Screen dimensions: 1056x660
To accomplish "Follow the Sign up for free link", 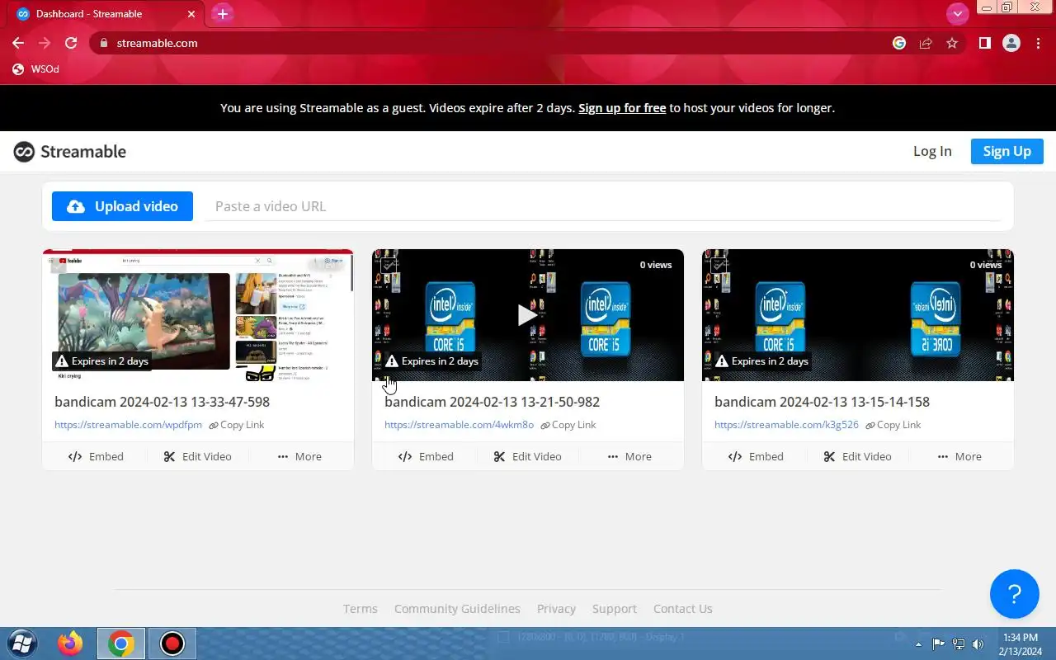I will [x=622, y=108].
